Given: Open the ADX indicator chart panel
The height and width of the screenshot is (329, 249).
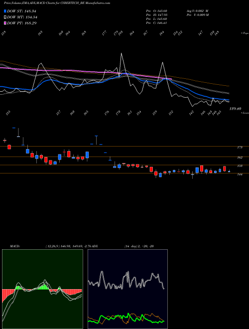Looking at the screenshot, I should 127,289.
